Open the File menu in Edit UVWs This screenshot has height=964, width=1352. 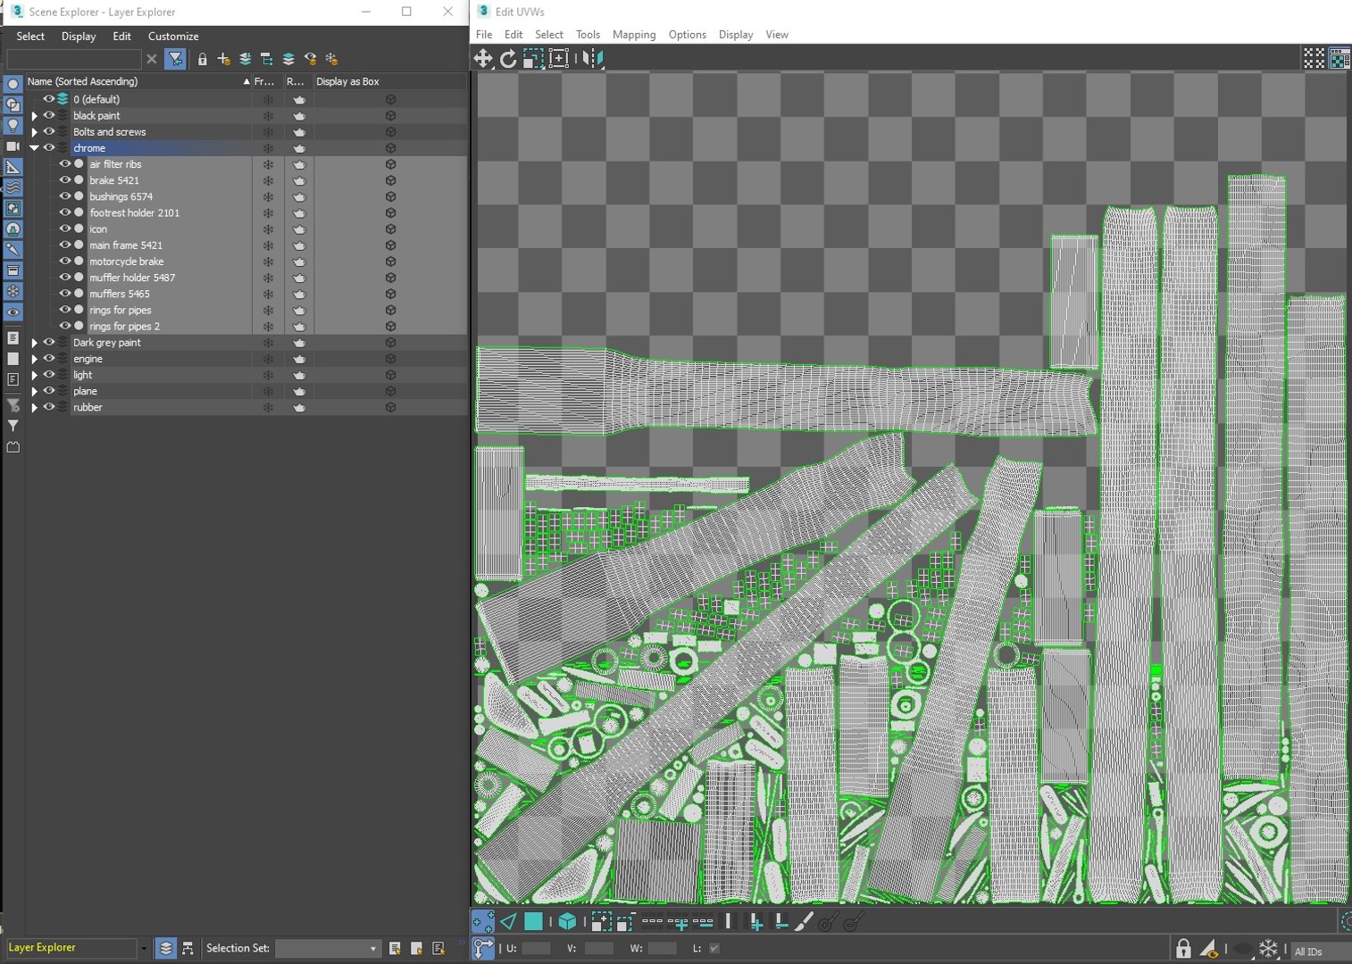484,35
